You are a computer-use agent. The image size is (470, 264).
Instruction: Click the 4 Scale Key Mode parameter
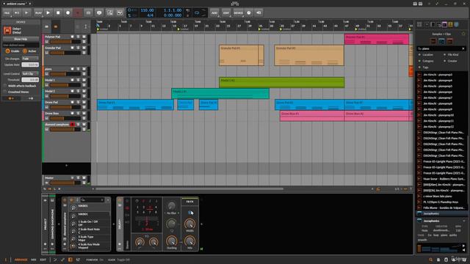point(90,246)
